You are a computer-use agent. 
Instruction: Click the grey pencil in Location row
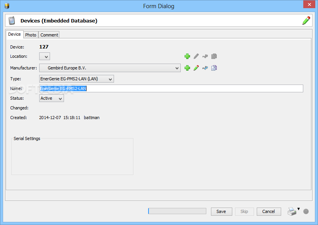click(196, 56)
